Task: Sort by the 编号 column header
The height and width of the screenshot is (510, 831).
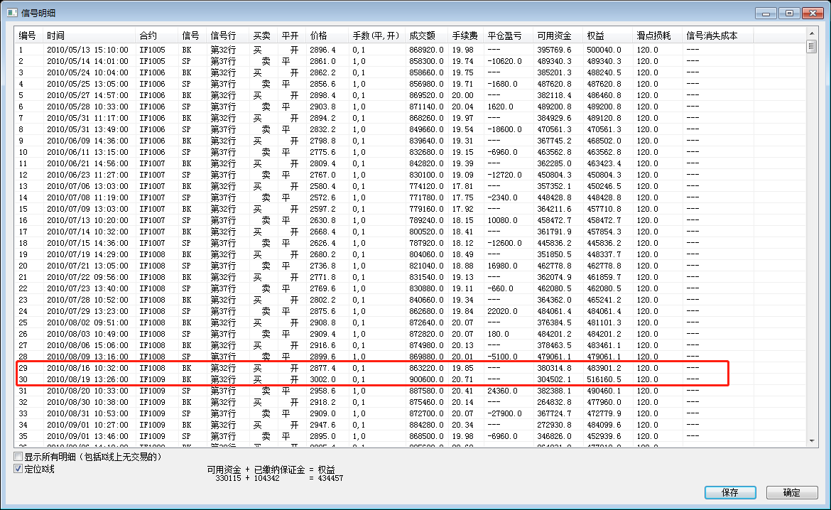Action: pos(28,36)
